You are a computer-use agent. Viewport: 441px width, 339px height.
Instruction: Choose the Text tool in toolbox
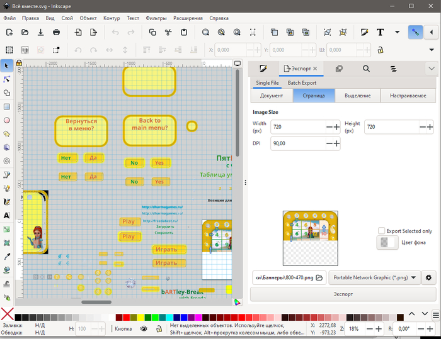pos(7,216)
